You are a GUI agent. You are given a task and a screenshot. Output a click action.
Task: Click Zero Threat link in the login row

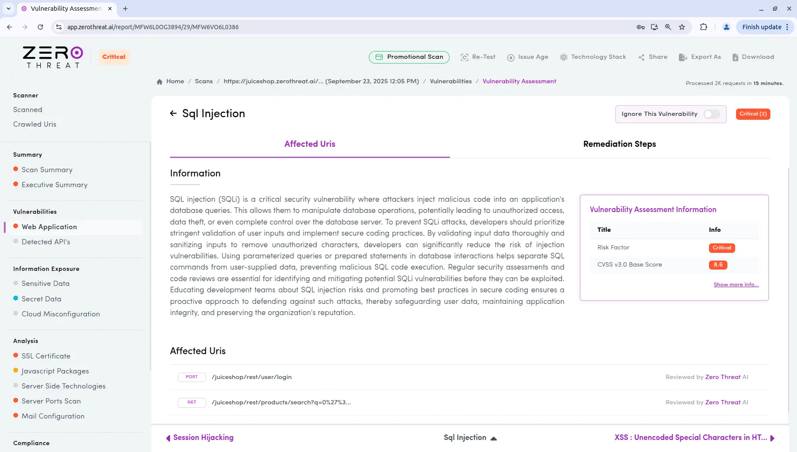tap(723, 377)
